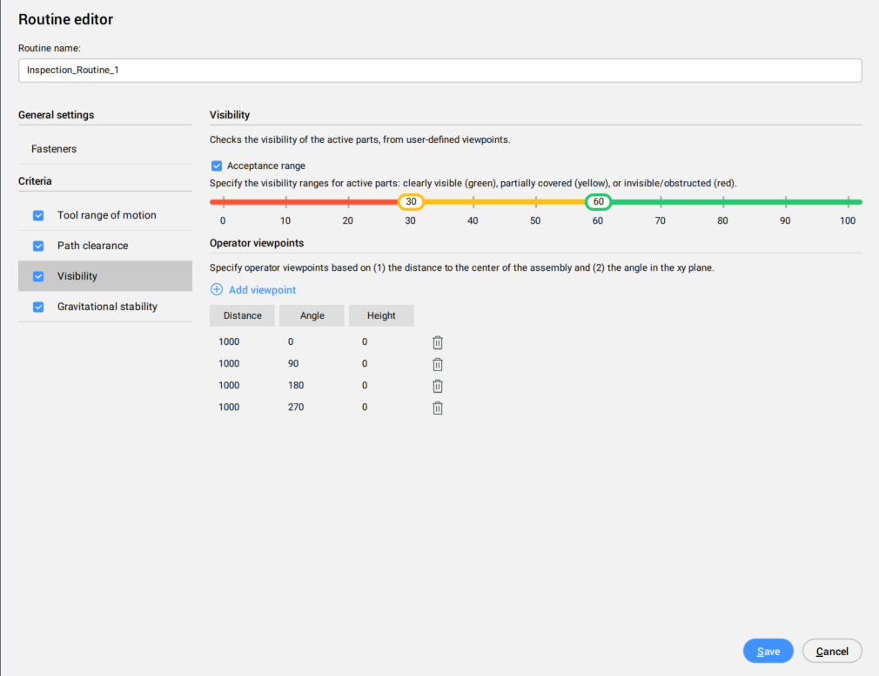Click the yellow slider handle at 30
The image size is (879, 676).
pyautogui.click(x=411, y=202)
